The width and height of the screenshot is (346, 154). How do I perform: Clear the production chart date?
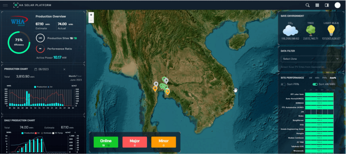[64, 69]
